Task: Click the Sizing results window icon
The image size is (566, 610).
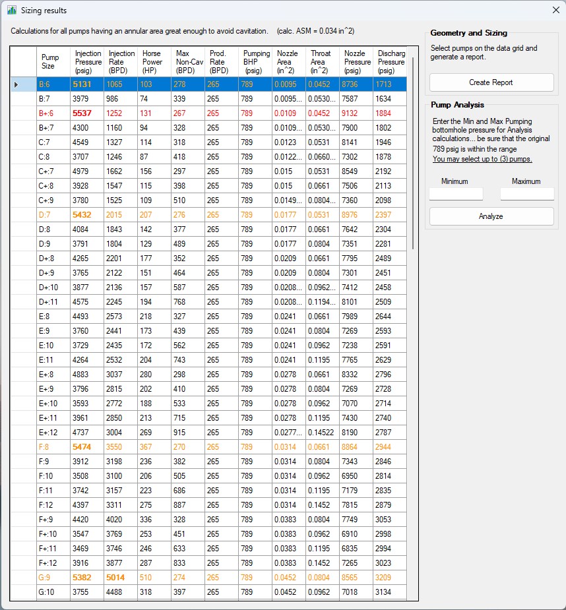Action: [x=11, y=11]
